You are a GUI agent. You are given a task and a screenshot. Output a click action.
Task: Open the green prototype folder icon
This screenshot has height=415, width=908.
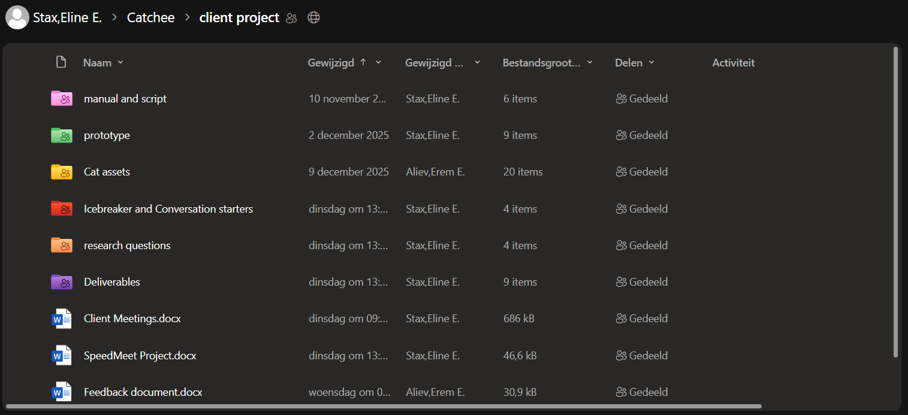click(x=61, y=135)
